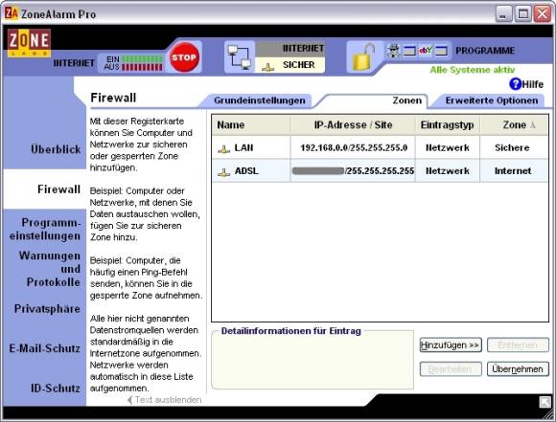Select the LAN name cell
Viewport: 556px width, 422px height.
point(251,147)
